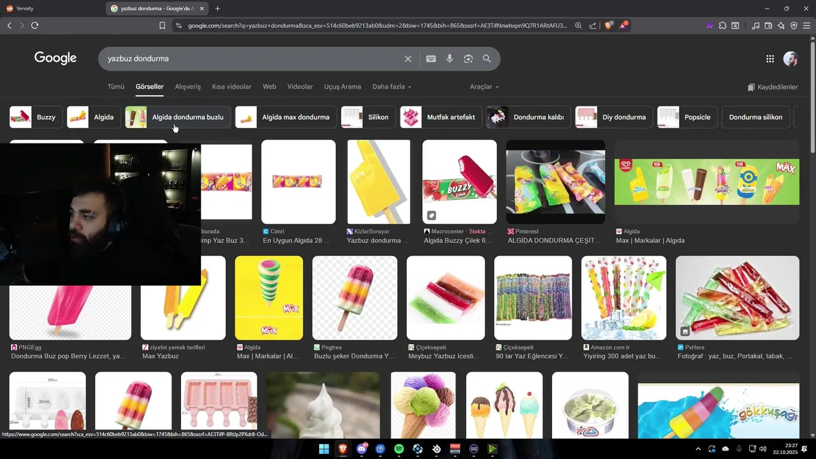The image size is (816, 459).
Task: Open the extensions puzzle icon
Action: pyautogui.click(x=722, y=25)
